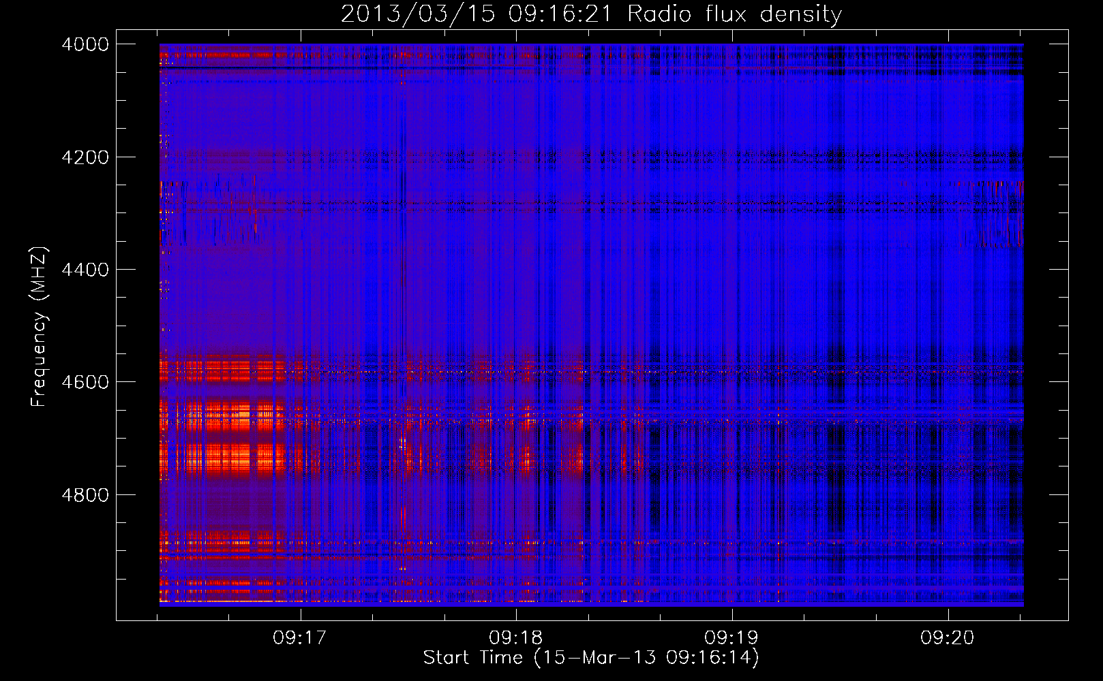Click the y-axis label "Frequency (MHZ)"
Viewport: 1103px width, 681px height.
point(40,327)
